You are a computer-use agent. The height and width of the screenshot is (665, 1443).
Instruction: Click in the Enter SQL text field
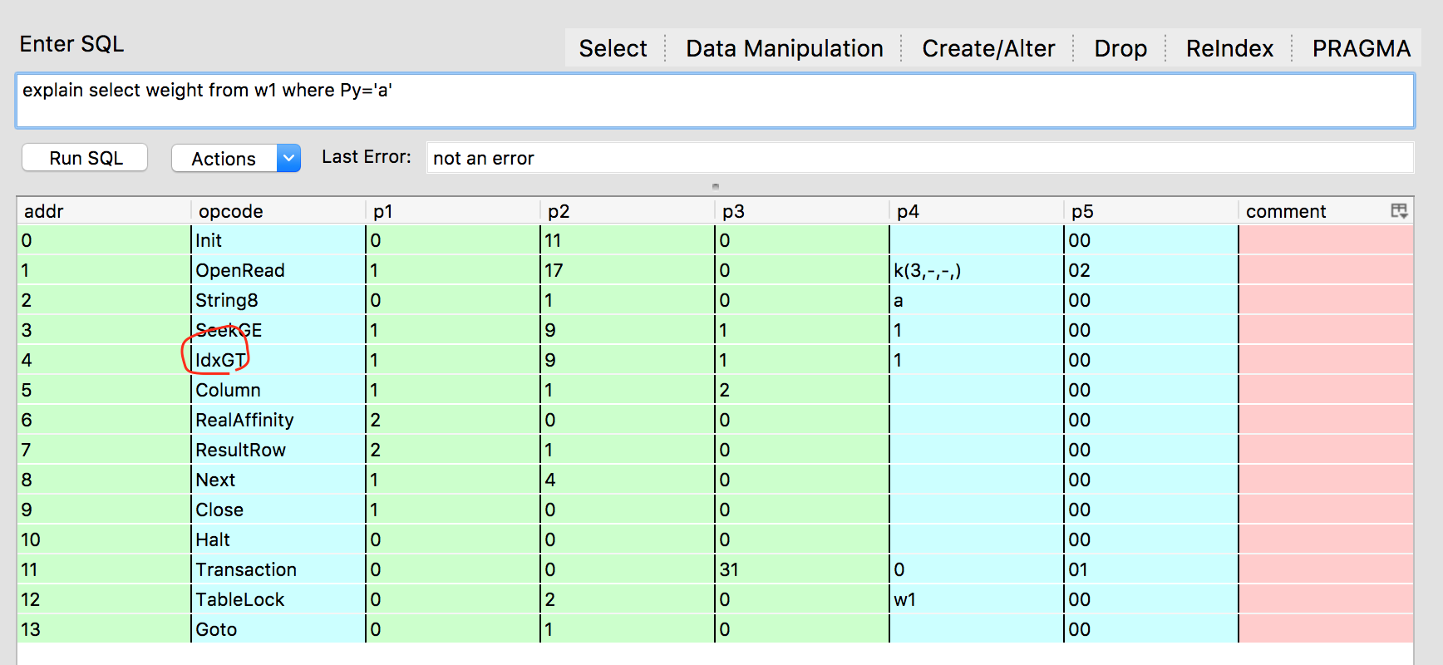(715, 101)
